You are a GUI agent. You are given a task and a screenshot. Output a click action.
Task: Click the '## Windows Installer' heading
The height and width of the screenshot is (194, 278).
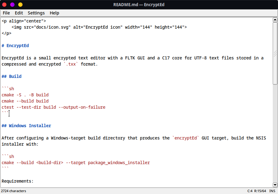click(x=27, y=126)
